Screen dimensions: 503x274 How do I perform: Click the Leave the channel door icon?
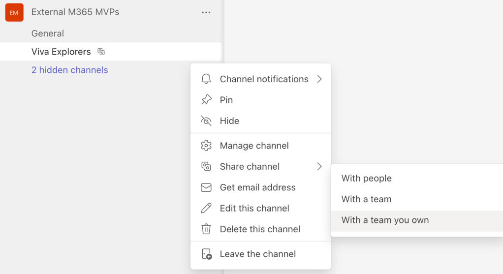[x=206, y=254]
